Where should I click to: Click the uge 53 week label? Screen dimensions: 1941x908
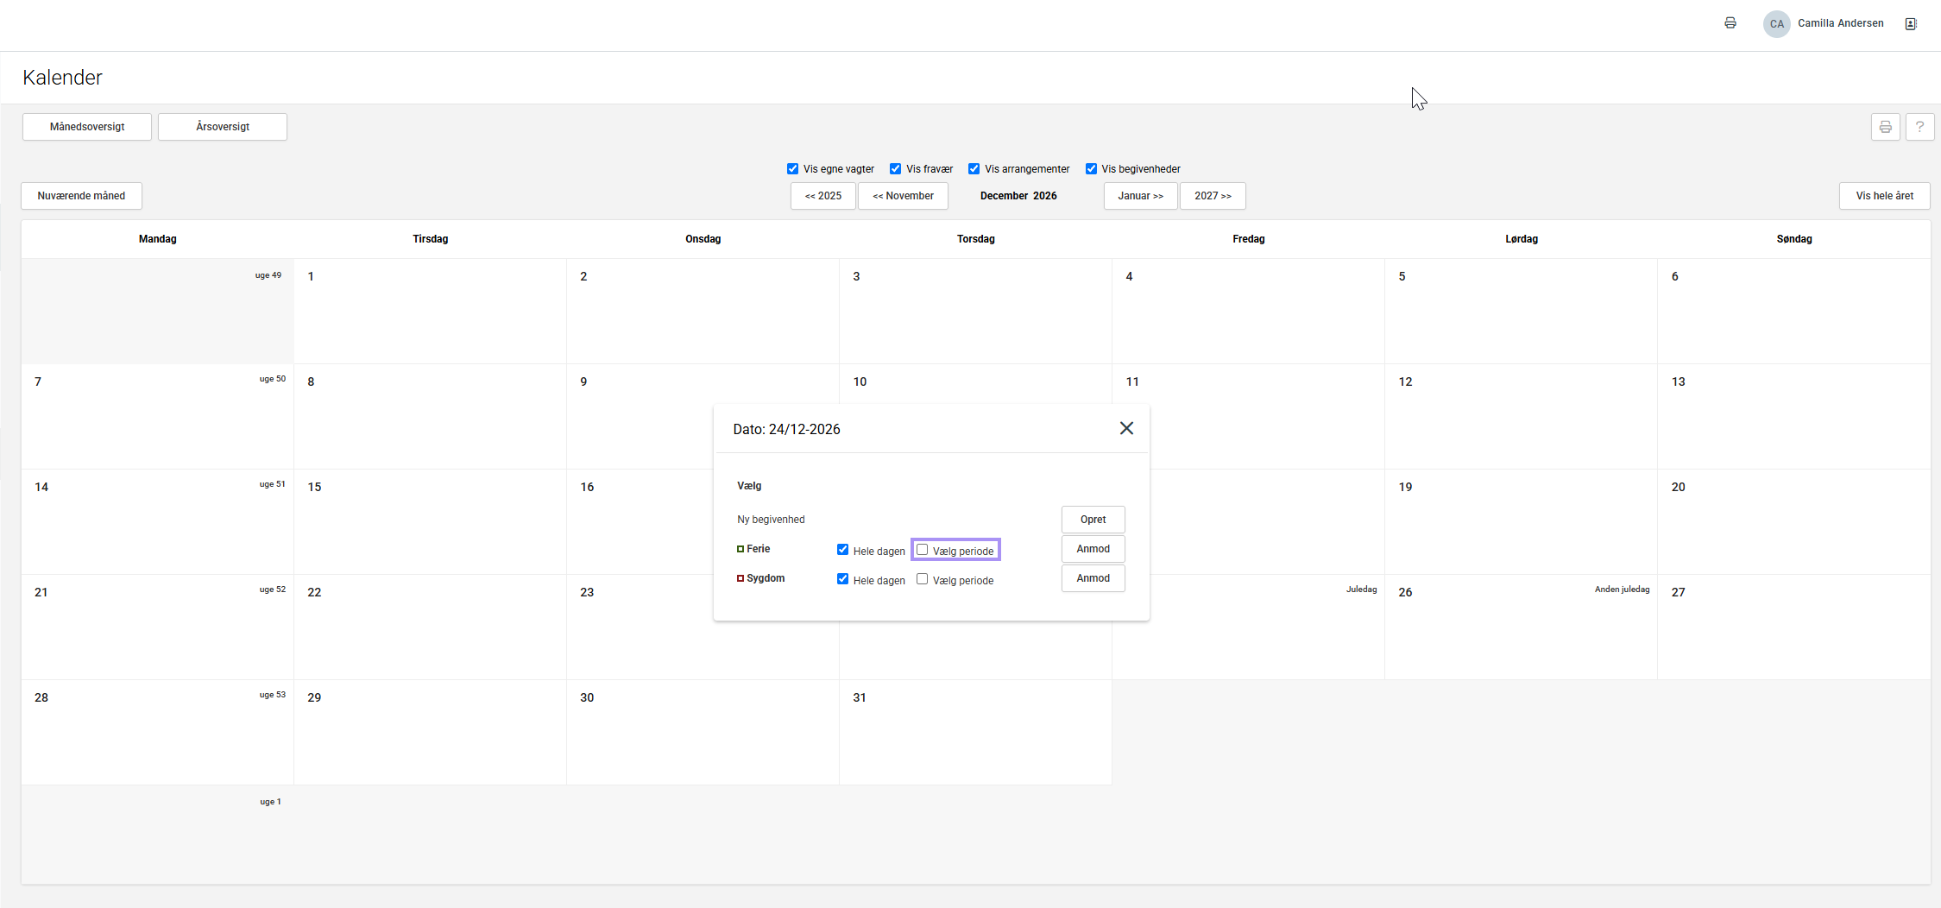[273, 695]
